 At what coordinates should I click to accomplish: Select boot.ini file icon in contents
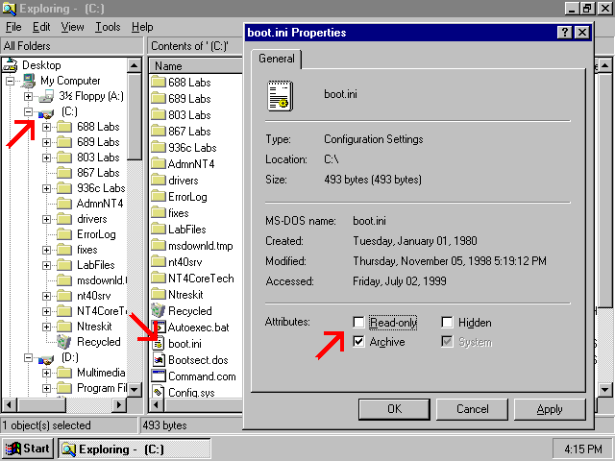(x=159, y=344)
